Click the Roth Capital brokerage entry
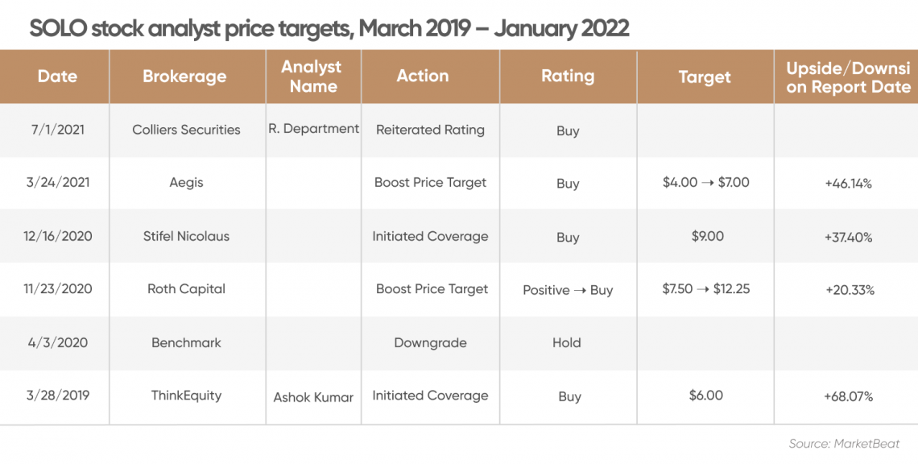The image size is (918, 464). coord(186,289)
